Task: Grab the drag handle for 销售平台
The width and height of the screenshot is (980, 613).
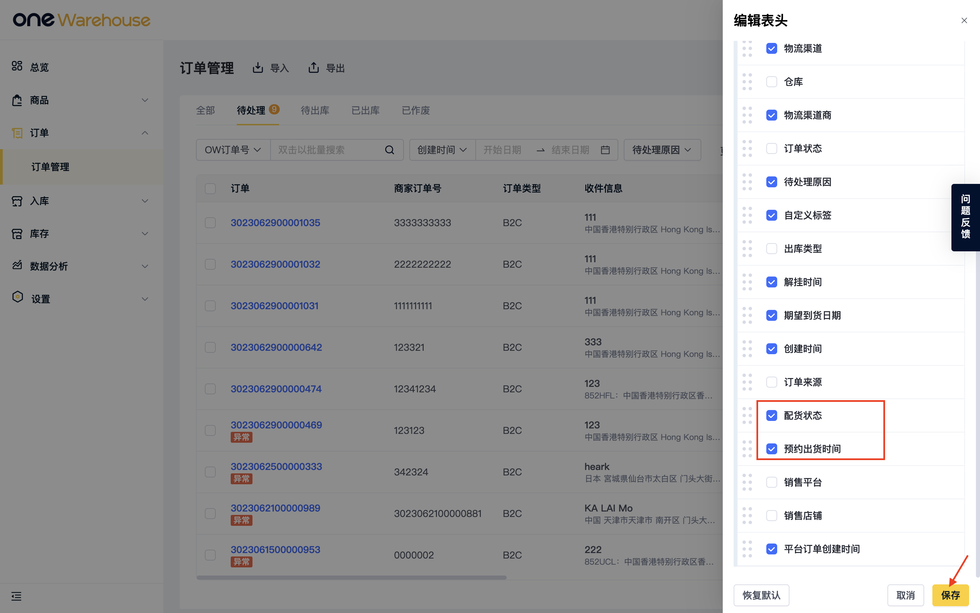Action: 747,482
